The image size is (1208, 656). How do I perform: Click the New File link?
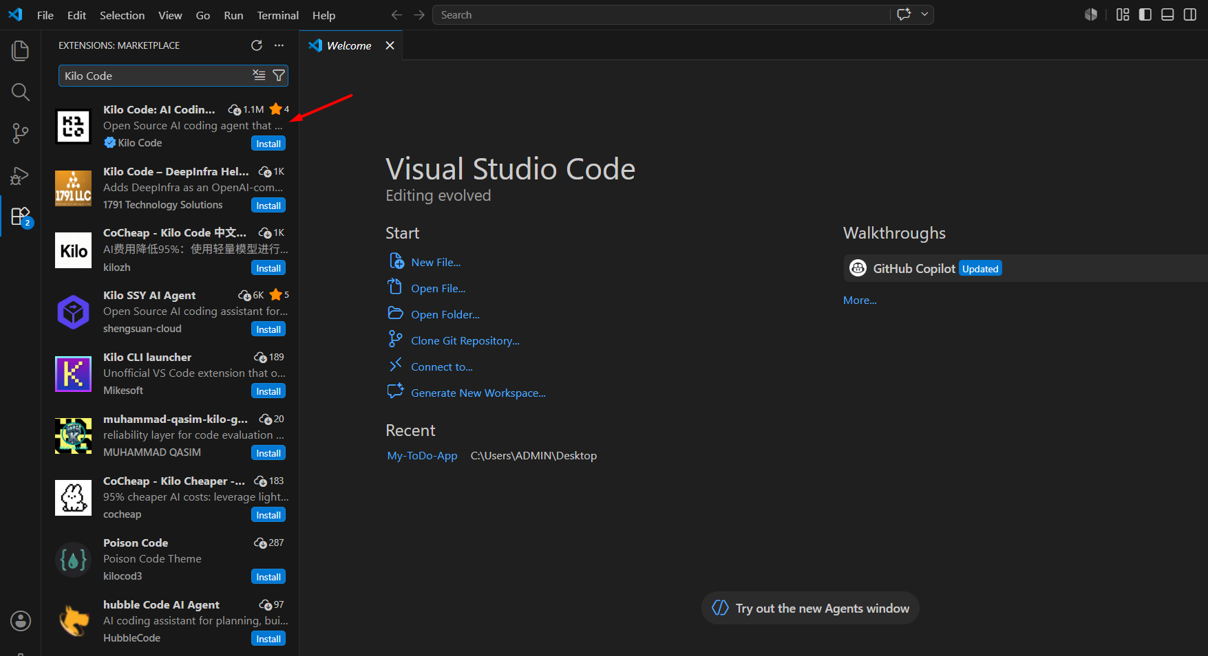[x=436, y=262]
